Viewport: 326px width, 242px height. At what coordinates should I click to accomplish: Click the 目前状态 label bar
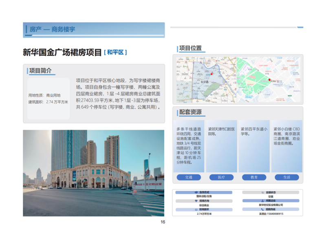pos(271,193)
